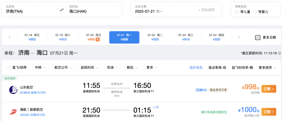Viewport: 282px width, 121px height.
Task: Select the 07-24 周四 date tab
Action: point(216,37)
